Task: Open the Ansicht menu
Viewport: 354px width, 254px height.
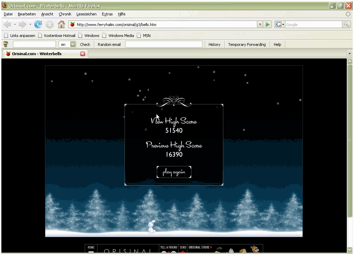Action: 47,14
